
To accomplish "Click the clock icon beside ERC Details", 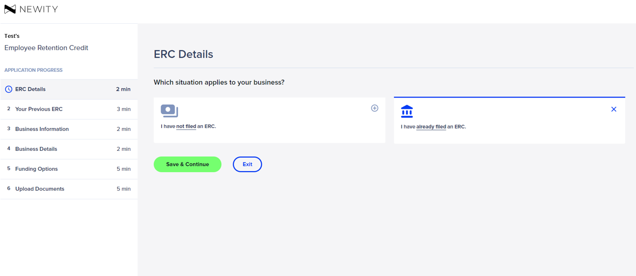I will click(x=9, y=89).
